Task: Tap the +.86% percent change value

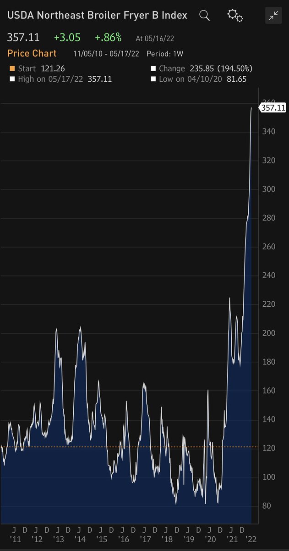Action: 108,37
